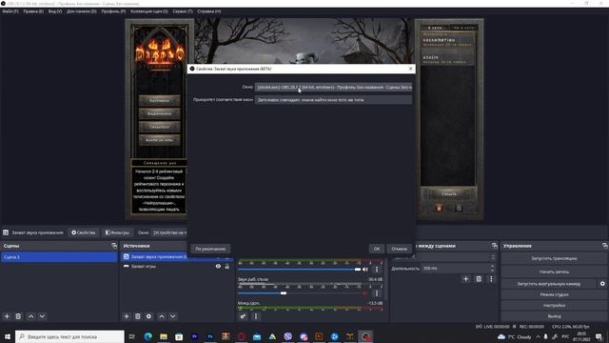Click OK in properties dialog

pyautogui.click(x=377, y=249)
